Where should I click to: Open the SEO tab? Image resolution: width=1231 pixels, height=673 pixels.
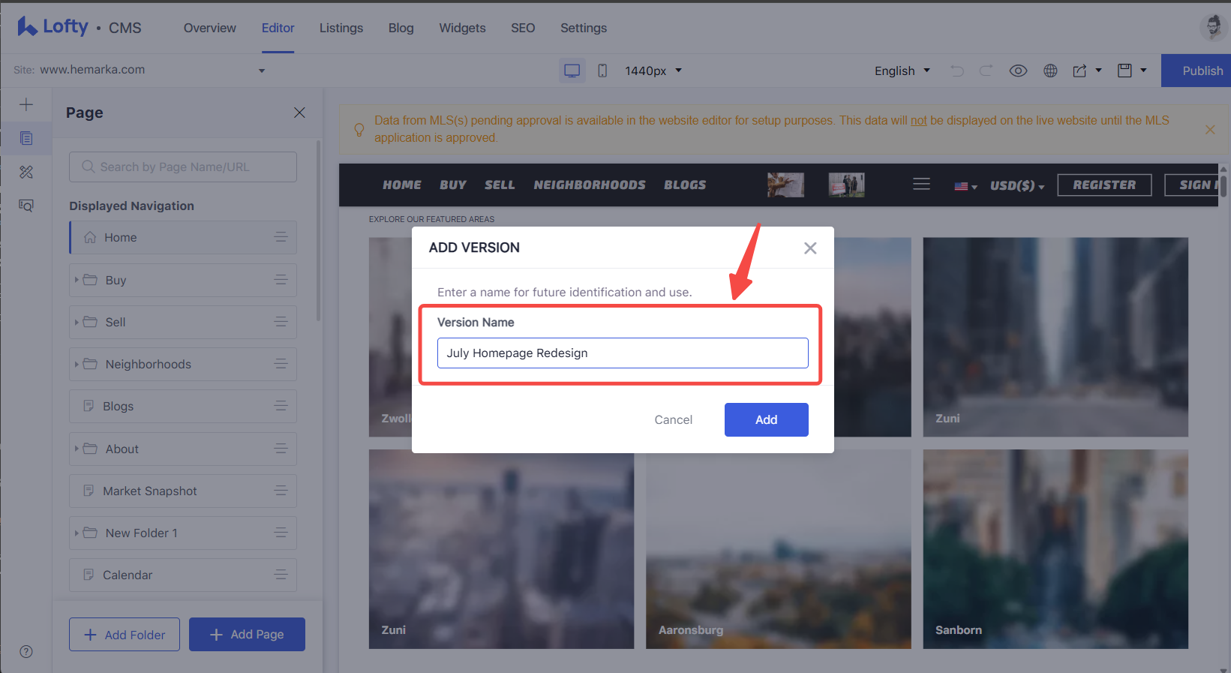[x=523, y=28]
